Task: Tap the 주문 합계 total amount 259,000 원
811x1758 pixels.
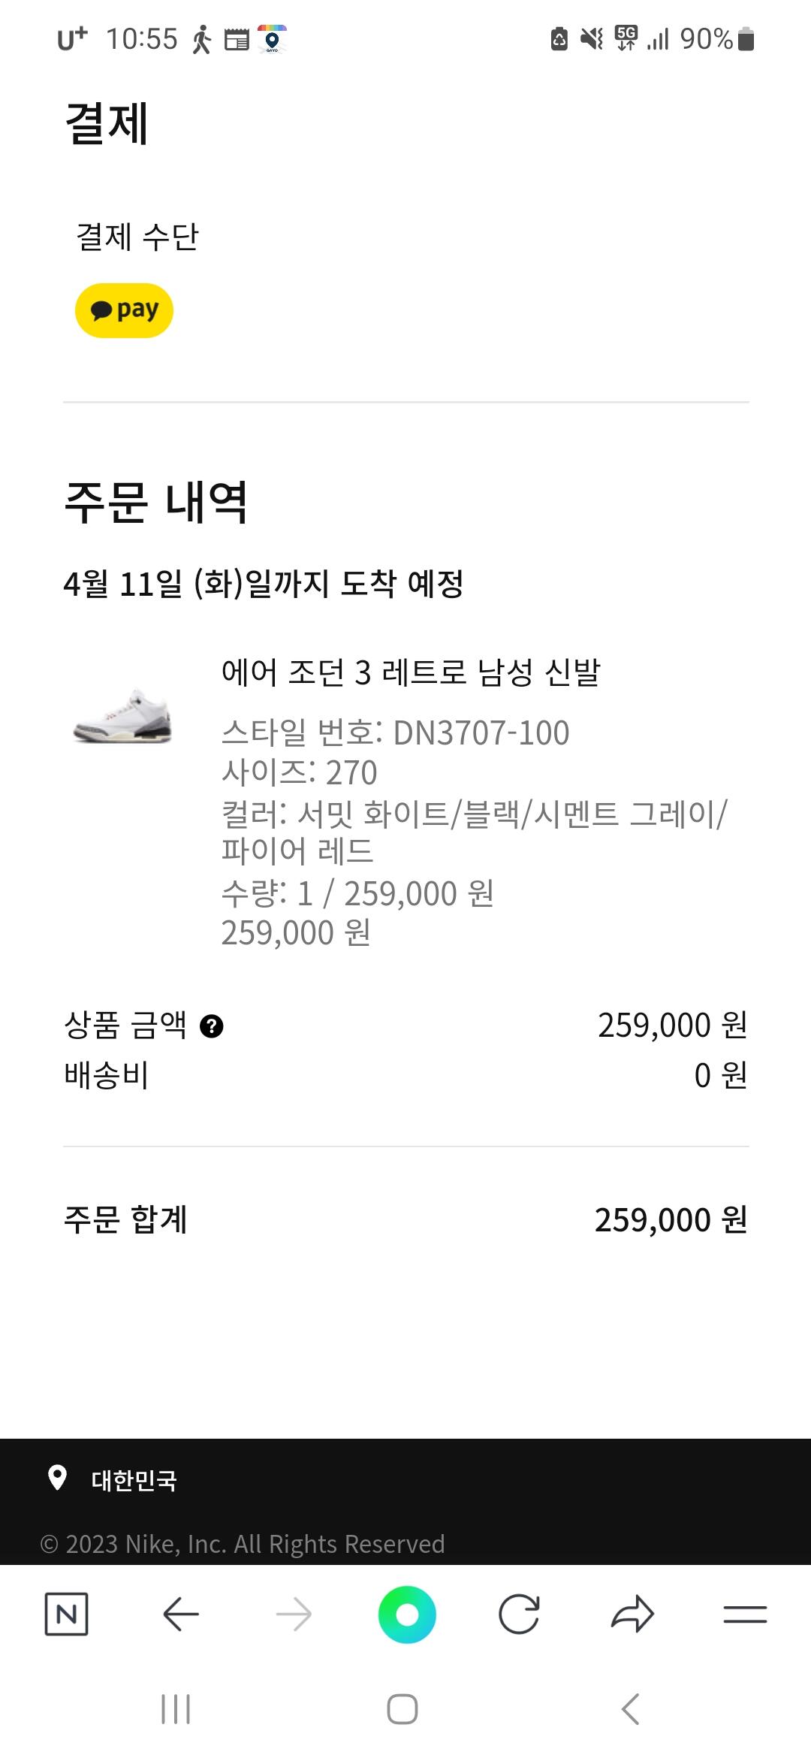Action: tap(671, 1220)
